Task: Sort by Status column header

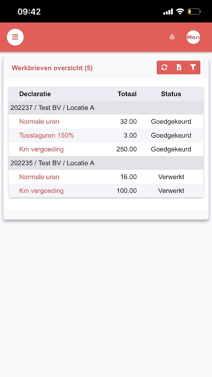Action: pos(171,94)
